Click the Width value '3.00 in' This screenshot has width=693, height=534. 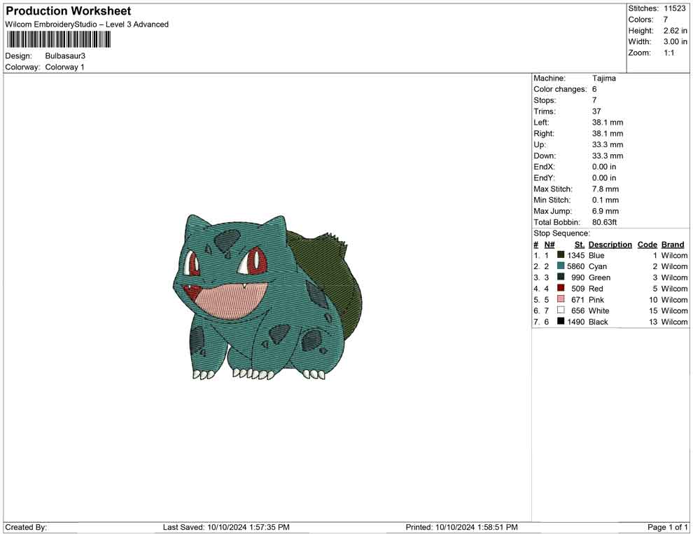tap(675, 41)
